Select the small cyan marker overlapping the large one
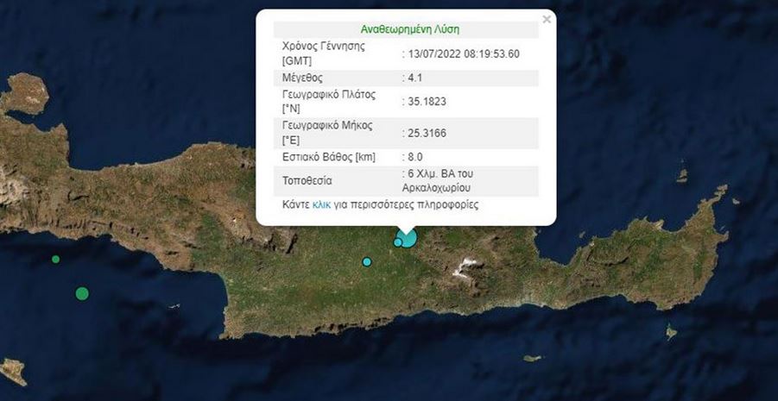The image size is (778, 401). [397, 242]
